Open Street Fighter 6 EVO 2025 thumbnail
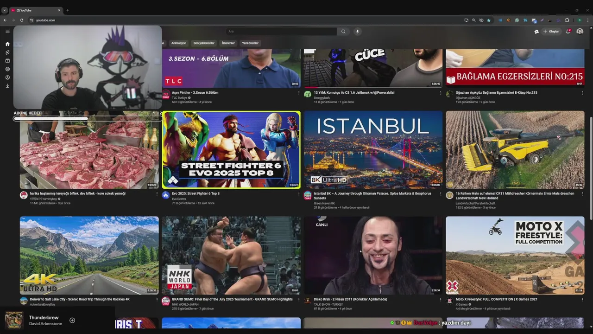Viewport: 593px width, 334px height. tap(231, 149)
